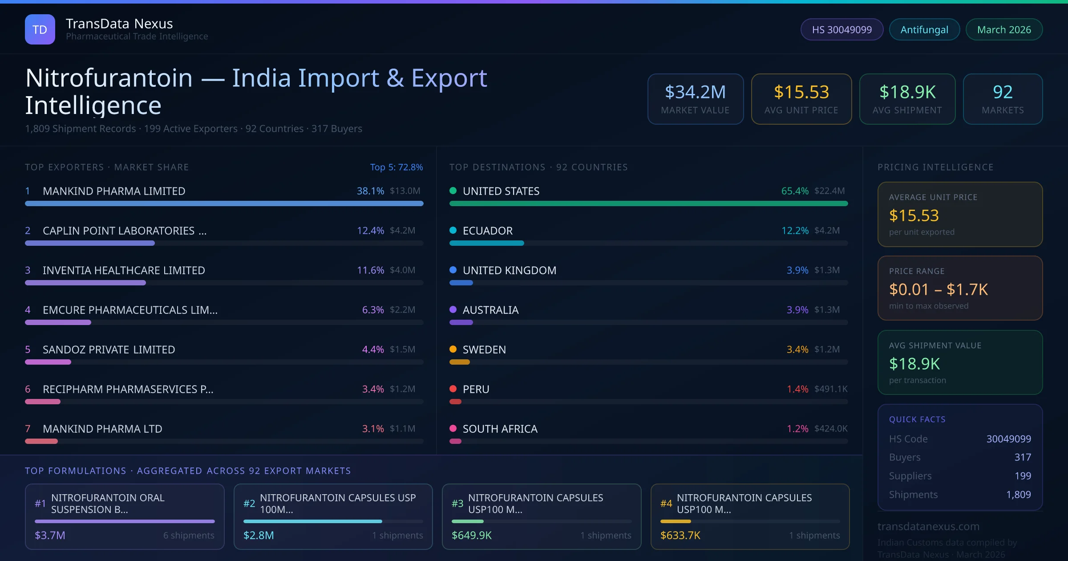Open the #1 Nitrofurantoin Oral Suspension card
The image size is (1068, 561).
click(x=125, y=516)
